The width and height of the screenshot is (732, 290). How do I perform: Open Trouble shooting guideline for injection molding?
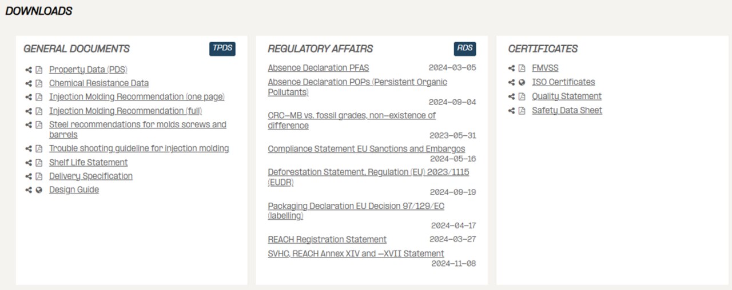pos(139,148)
